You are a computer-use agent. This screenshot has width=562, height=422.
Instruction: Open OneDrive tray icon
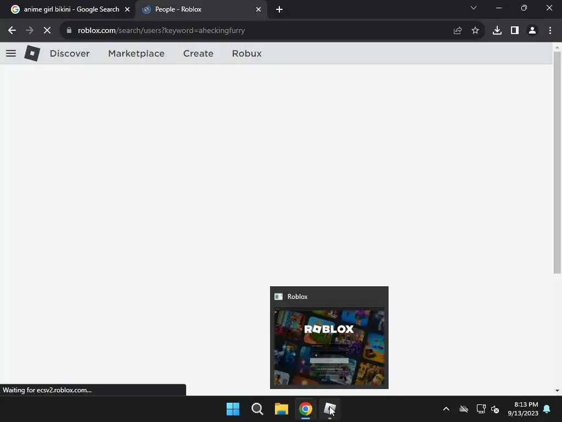[x=464, y=409]
